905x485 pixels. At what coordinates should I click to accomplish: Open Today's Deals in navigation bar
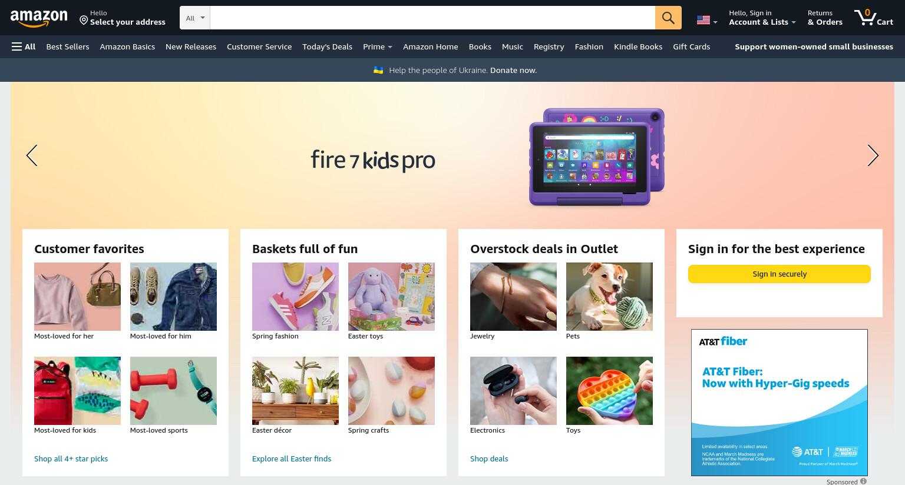[327, 46]
